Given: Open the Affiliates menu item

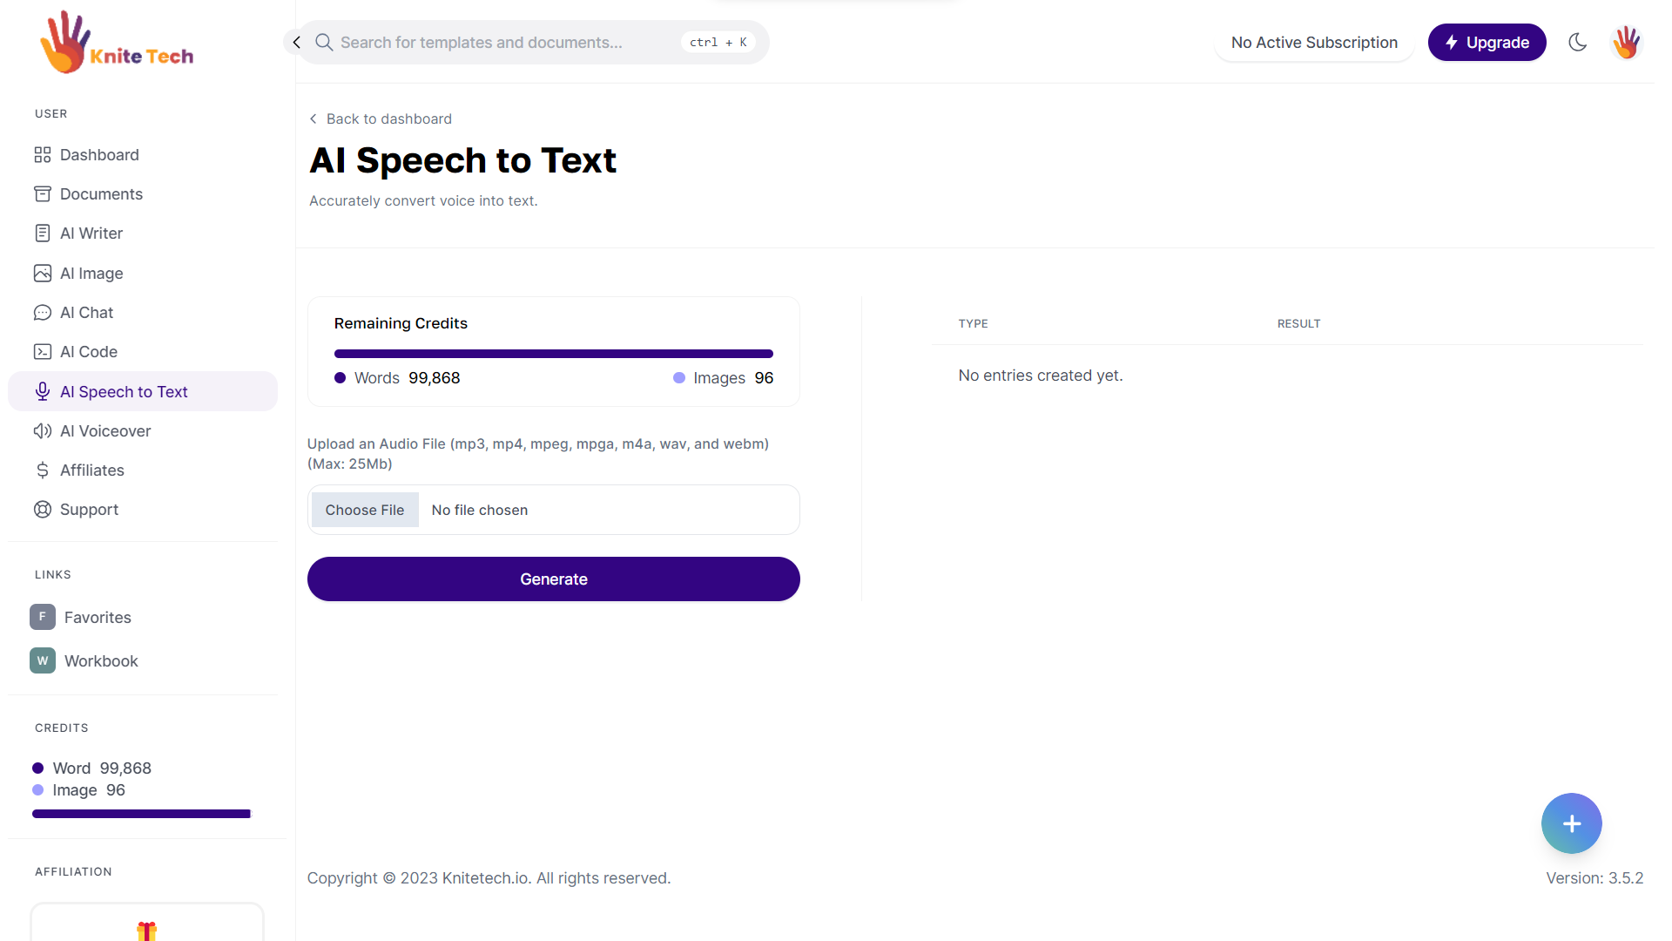Looking at the screenshot, I should click(91, 470).
